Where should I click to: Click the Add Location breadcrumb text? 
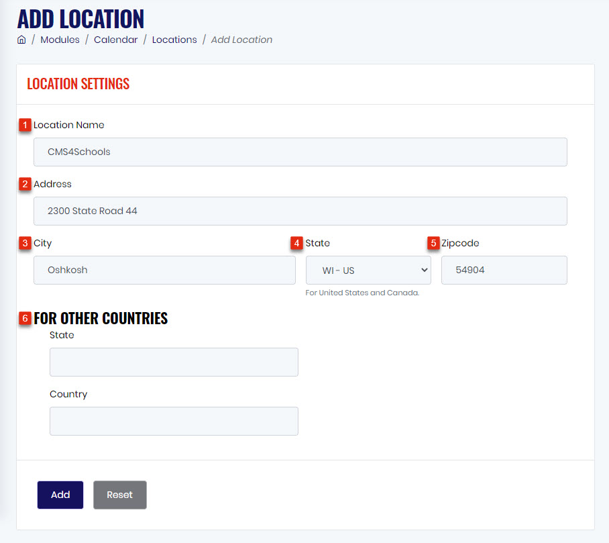[241, 40]
